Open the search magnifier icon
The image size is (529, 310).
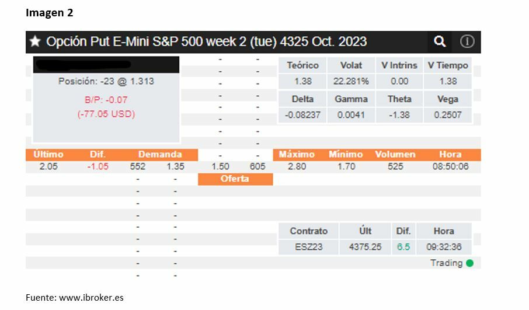coord(440,42)
